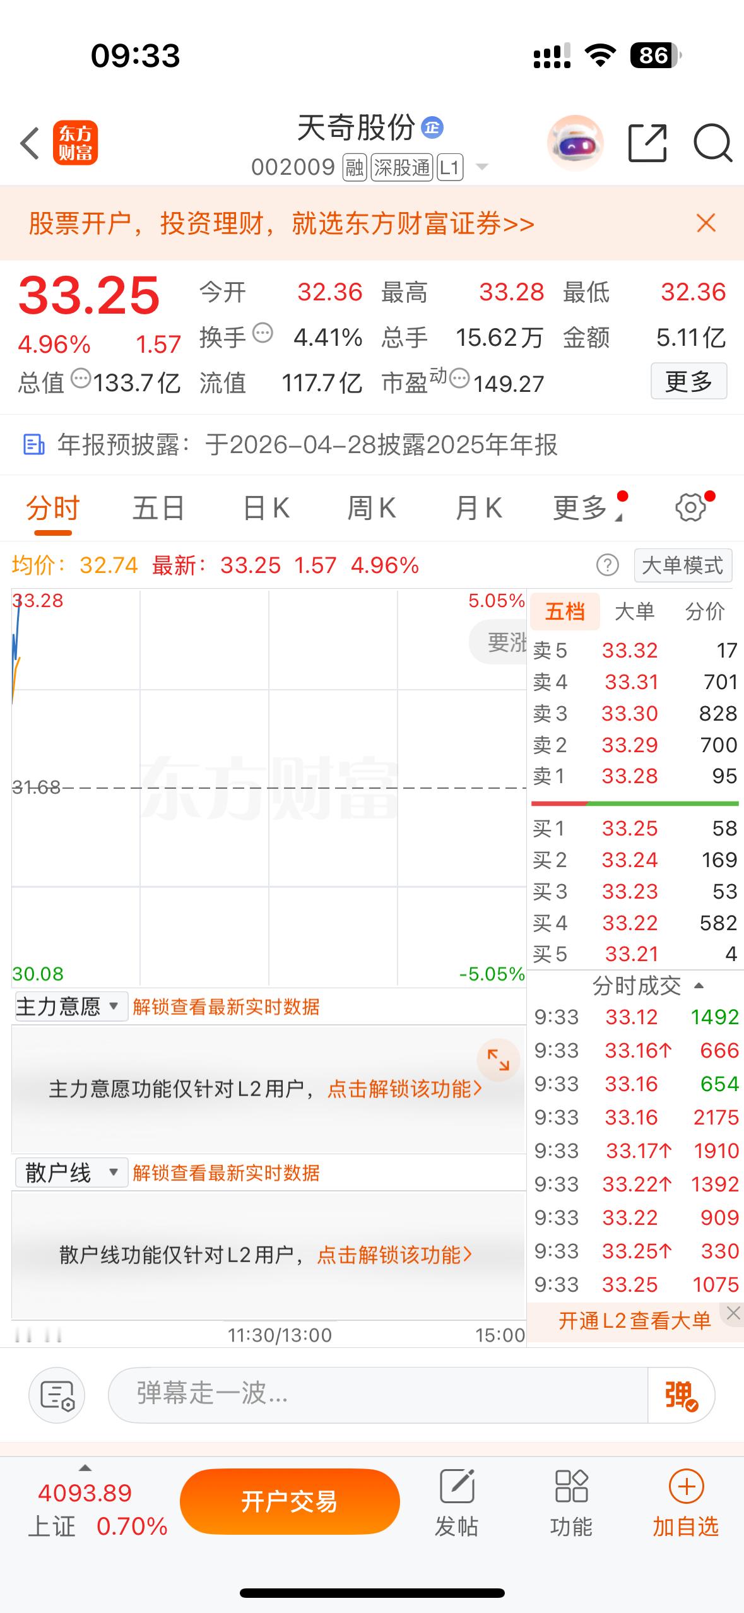This screenshot has width=744, height=1613.
Task: Tap the info icon beside 总值
Action: pos(81,379)
